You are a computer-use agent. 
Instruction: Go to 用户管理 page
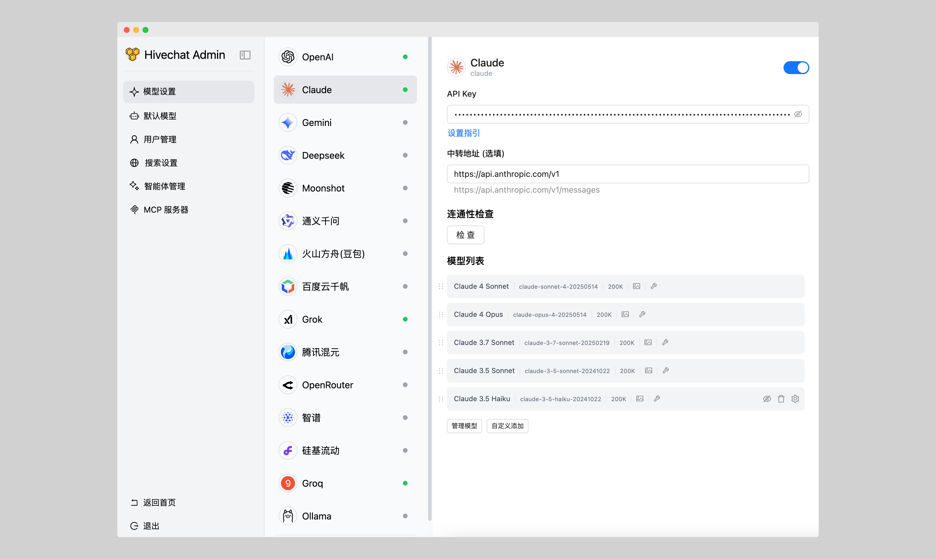tap(189, 139)
